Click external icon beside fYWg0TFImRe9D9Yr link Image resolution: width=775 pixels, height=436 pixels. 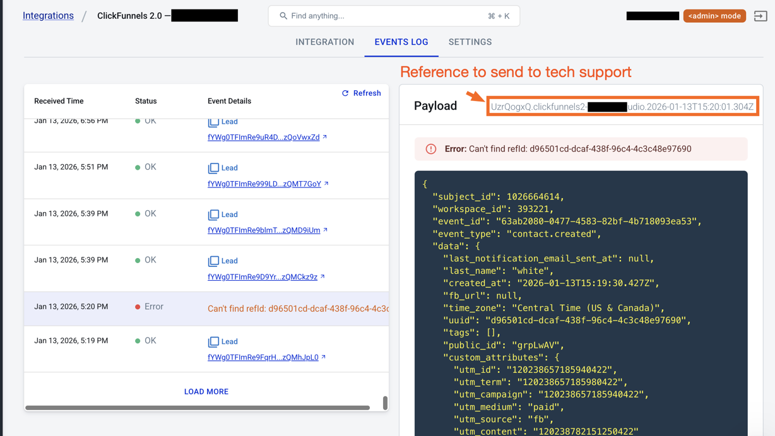[322, 276]
